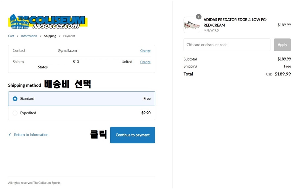Click the Subtotal value $189.99
The width and height of the screenshot is (299, 189).
coord(284,59)
